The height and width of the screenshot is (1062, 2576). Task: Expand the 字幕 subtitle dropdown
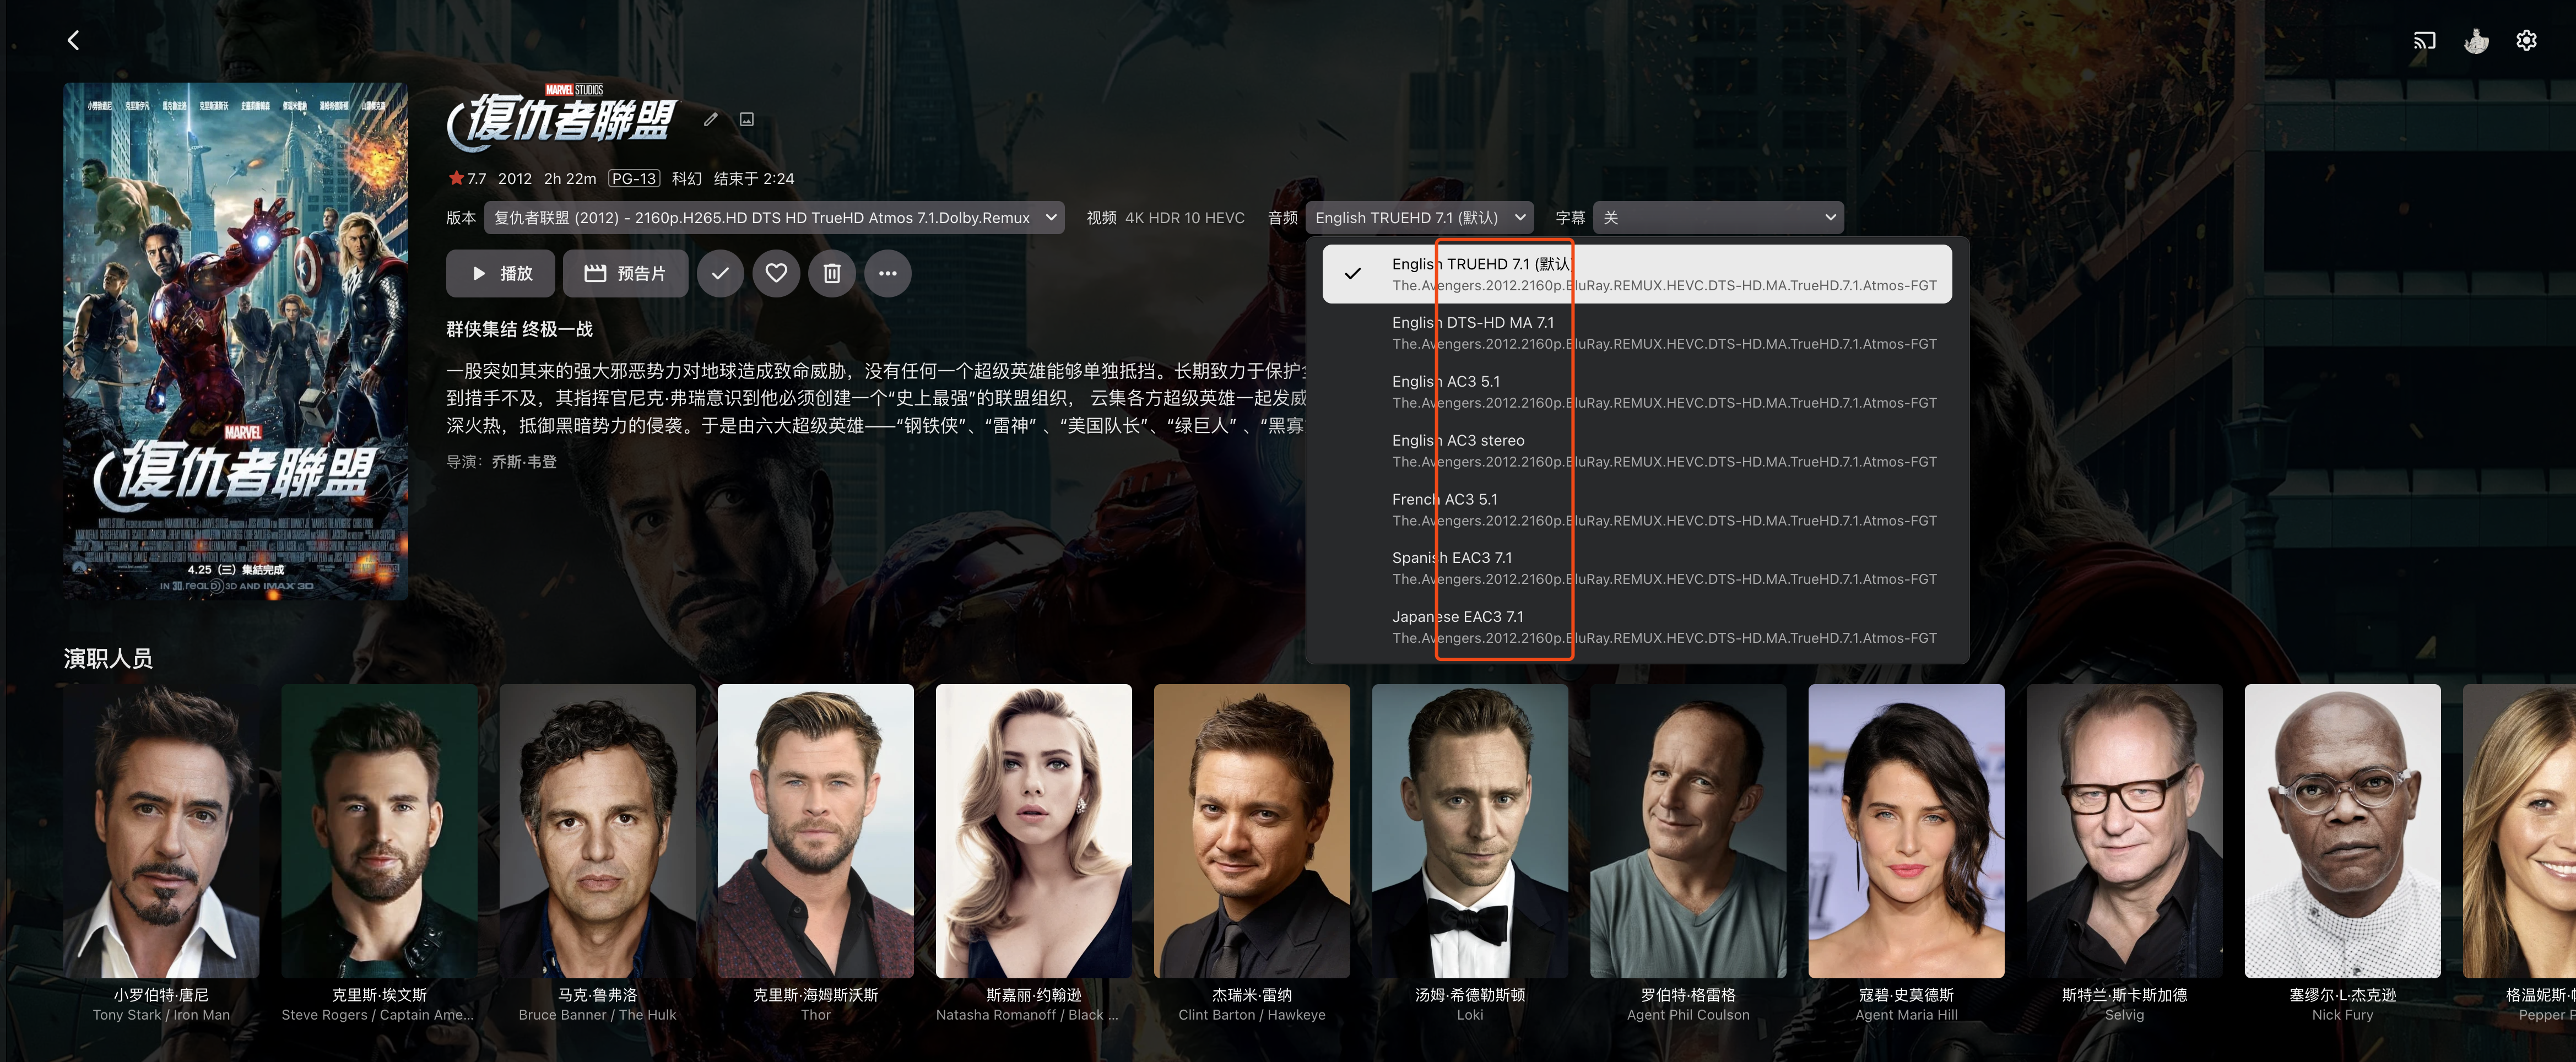(1718, 217)
